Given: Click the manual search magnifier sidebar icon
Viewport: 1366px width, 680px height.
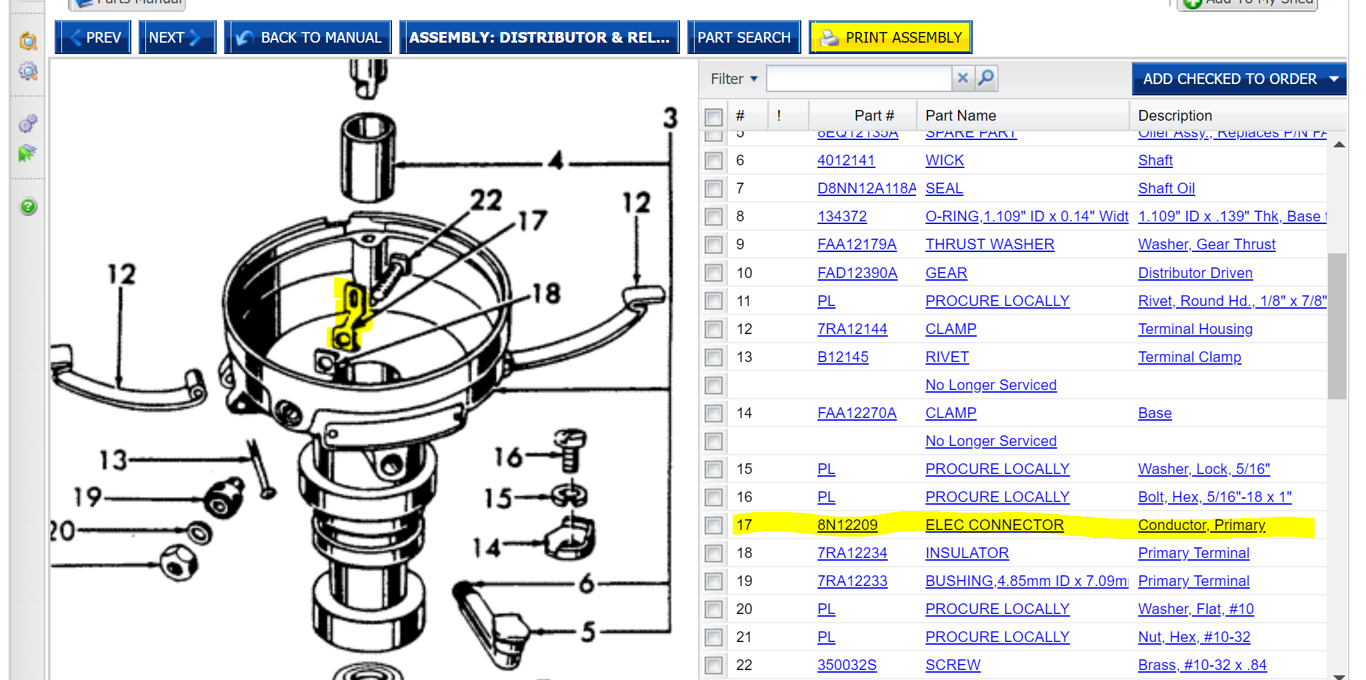Looking at the screenshot, I should [28, 41].
